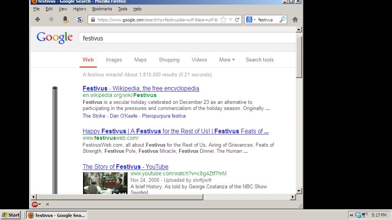This screenshot has height=220, width=392.
Task: Open the Help menu
Action: pyautogui.click(x=137, y=9)
